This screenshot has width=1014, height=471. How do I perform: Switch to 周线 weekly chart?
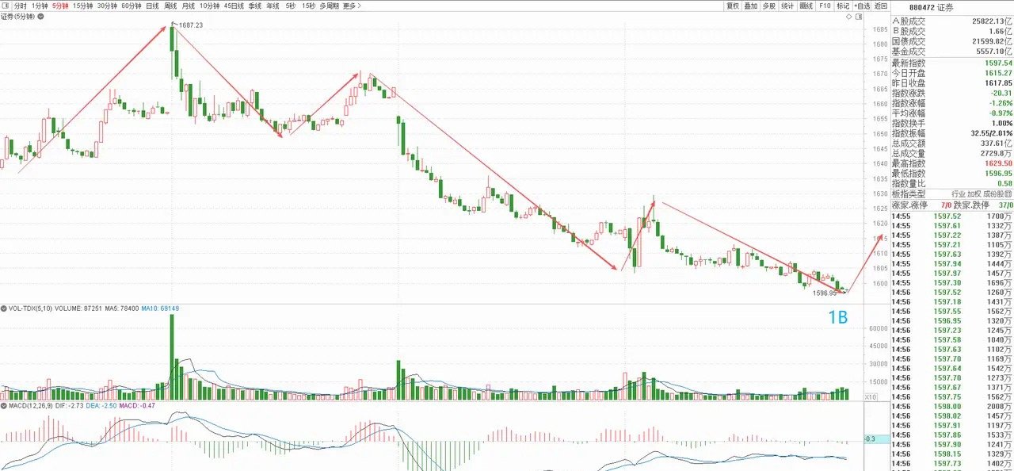[170, 6]
